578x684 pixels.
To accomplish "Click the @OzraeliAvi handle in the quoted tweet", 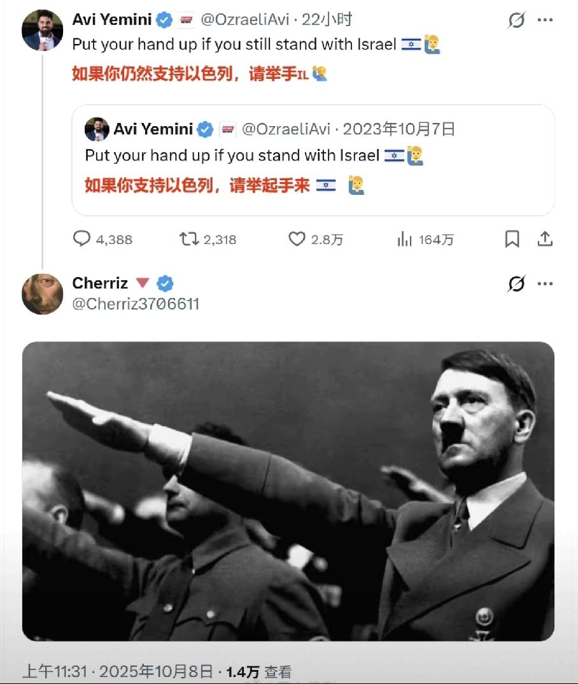I will 286,129.
